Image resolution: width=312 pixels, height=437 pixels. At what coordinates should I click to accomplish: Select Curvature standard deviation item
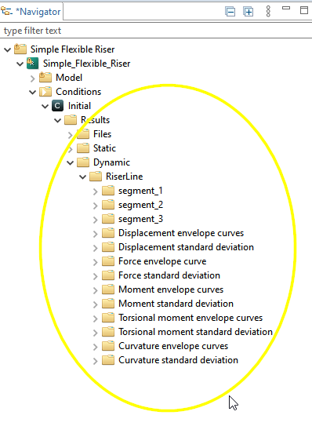(178, 360)
